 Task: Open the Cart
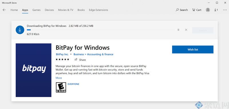point(197,10)
